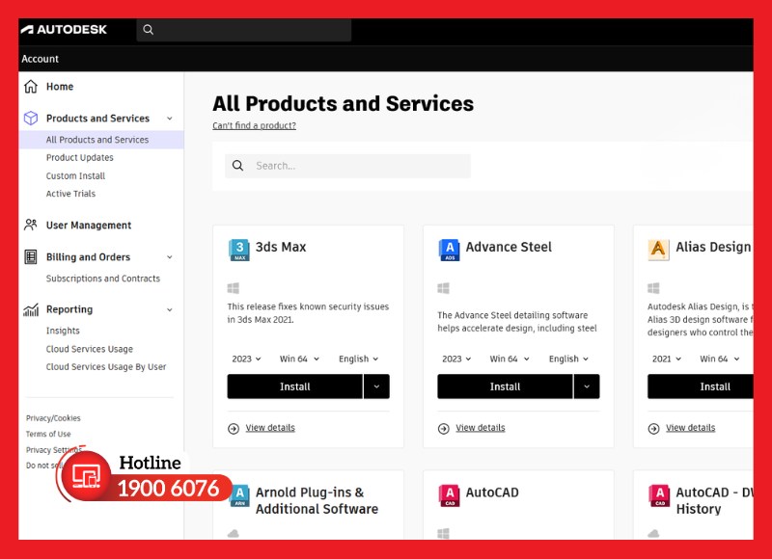Select Product Updates in sidebar
The width and height of the screenshot is (772, 559).
pos(80,158)
